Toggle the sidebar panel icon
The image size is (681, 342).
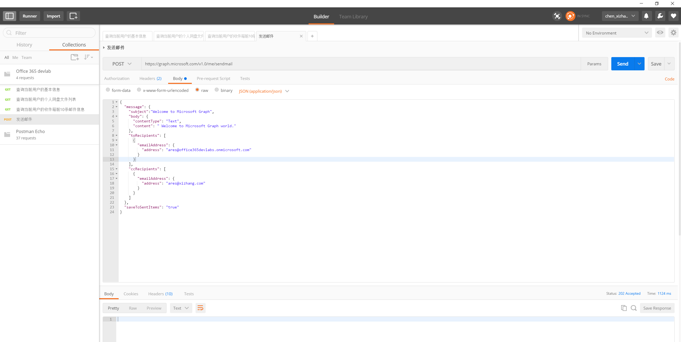click(x=10, y=16)
